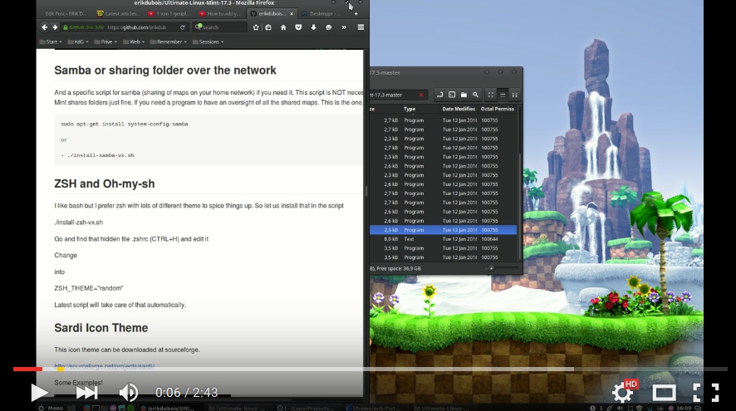Expand the Remember bookmarks folder
This screenshot has height=411, width=736.
169,42
